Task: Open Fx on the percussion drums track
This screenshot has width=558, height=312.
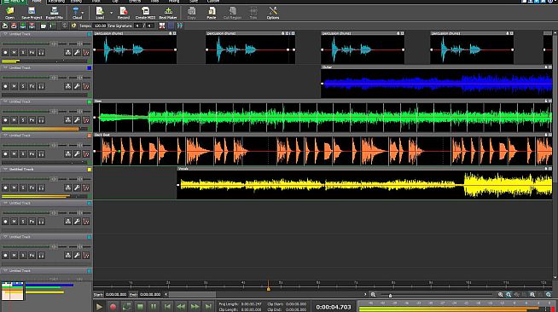Action: click(32, 53)
